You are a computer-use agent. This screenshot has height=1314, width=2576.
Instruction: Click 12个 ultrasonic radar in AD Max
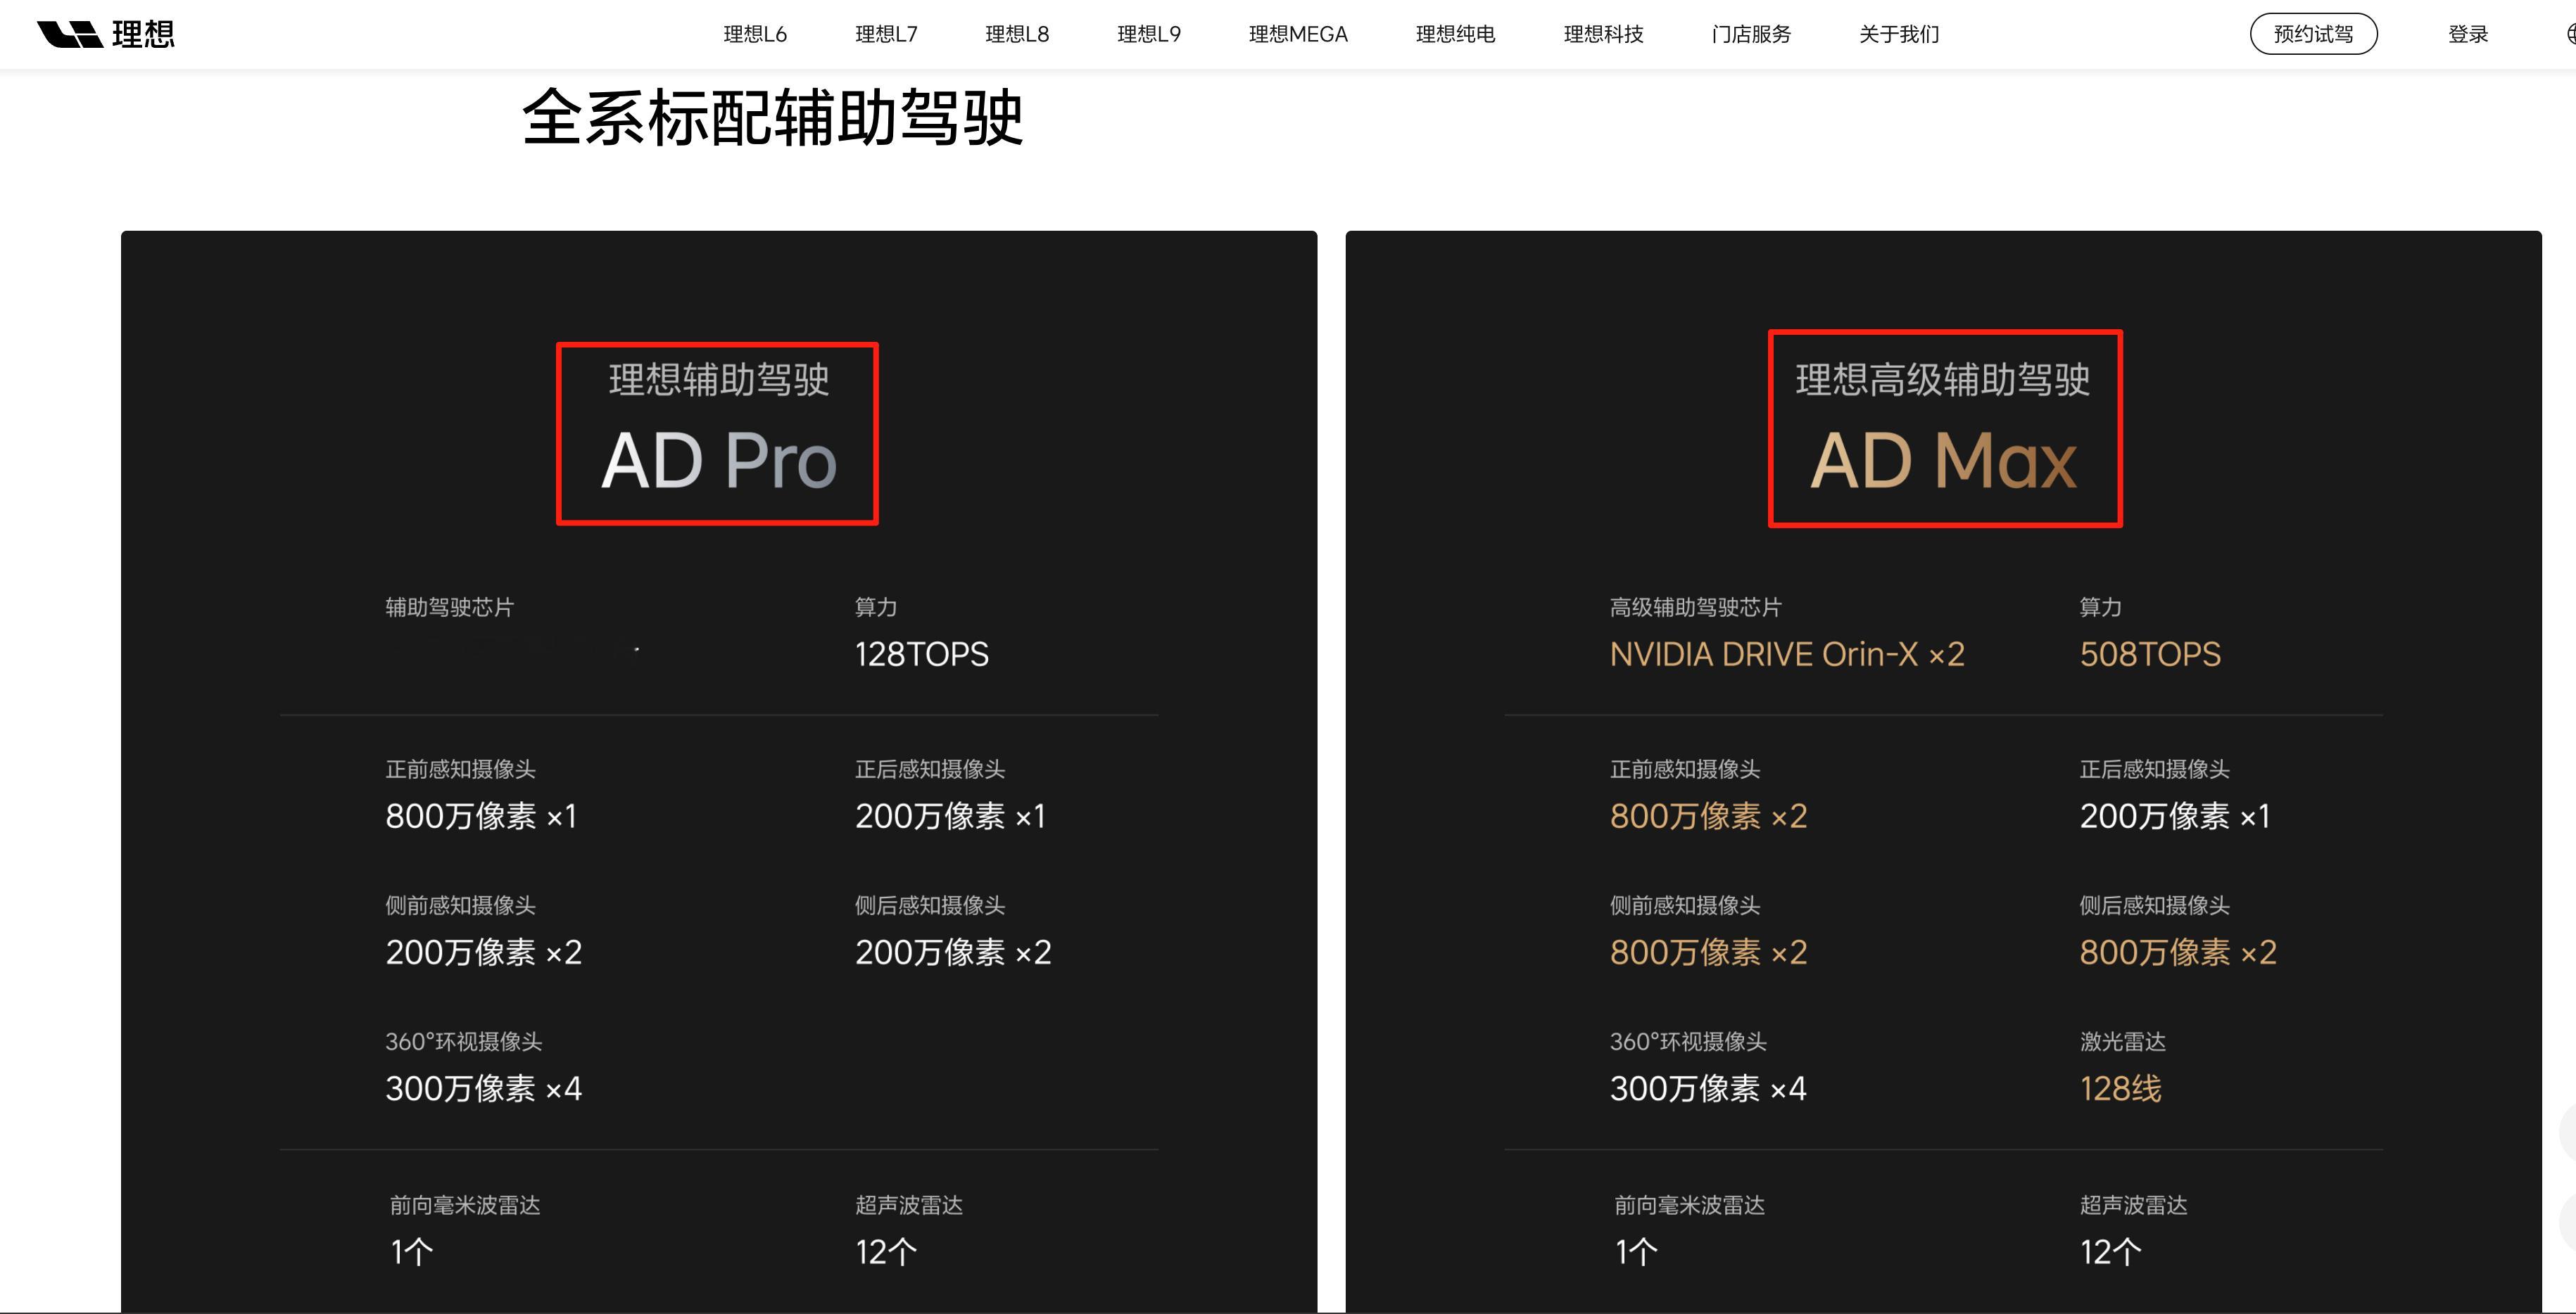tap(2110, 1252)
